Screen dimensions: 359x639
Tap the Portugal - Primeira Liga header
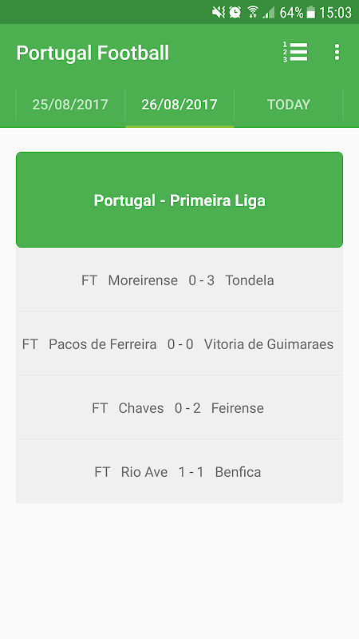click(179, 200)
